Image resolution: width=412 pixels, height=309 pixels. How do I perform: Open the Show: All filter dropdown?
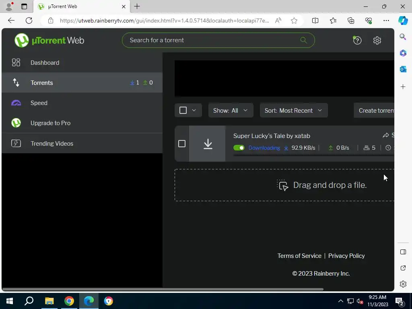coord(231,110)
